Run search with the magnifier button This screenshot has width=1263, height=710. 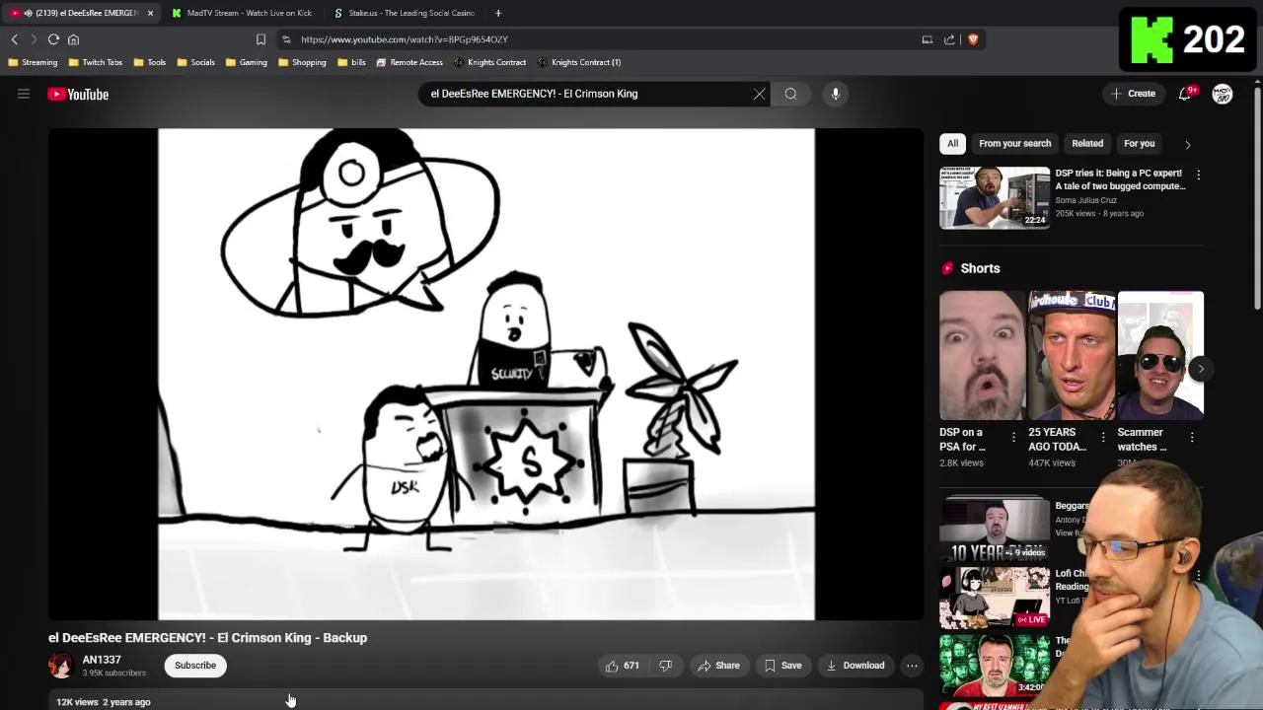(x=790, y=94)
